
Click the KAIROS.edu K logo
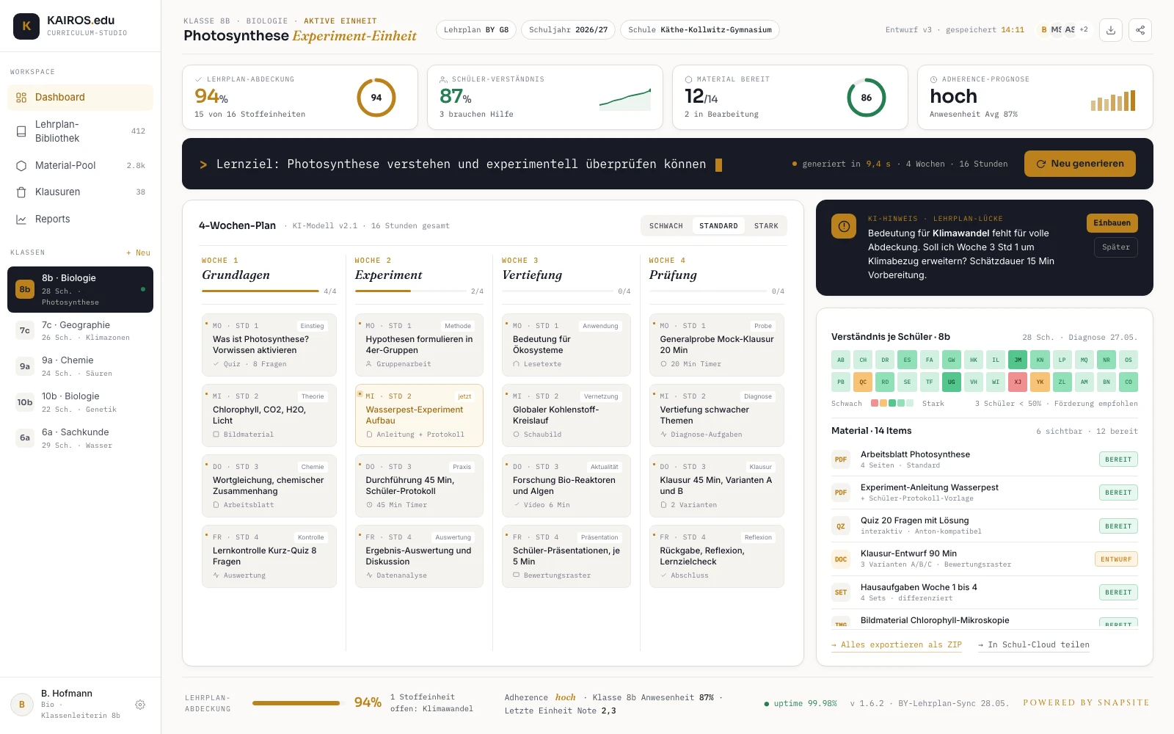point(26,26)
